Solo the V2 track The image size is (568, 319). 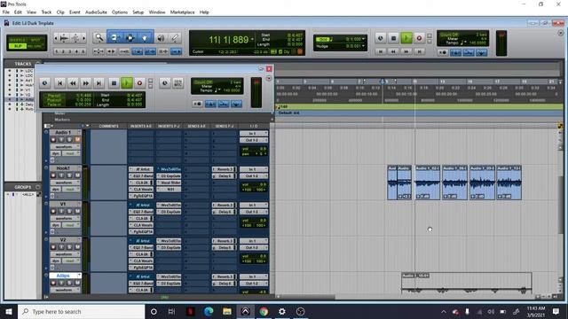[x=69, y=247]
